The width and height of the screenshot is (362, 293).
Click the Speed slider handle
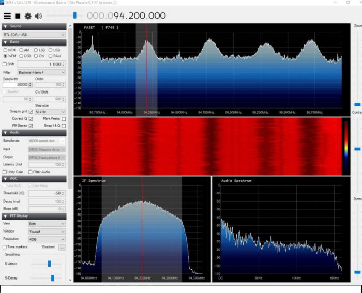pyautogui.click(x=357, y=272)
